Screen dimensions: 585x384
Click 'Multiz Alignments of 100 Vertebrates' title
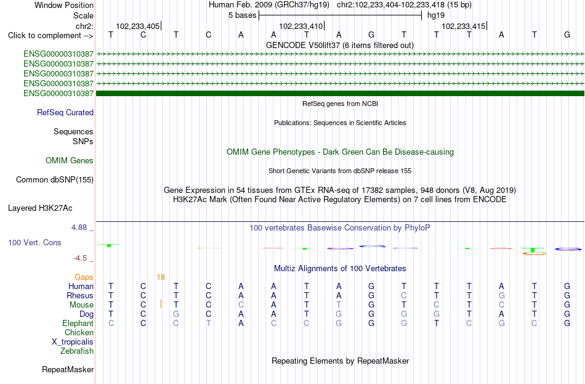(341, 269)
